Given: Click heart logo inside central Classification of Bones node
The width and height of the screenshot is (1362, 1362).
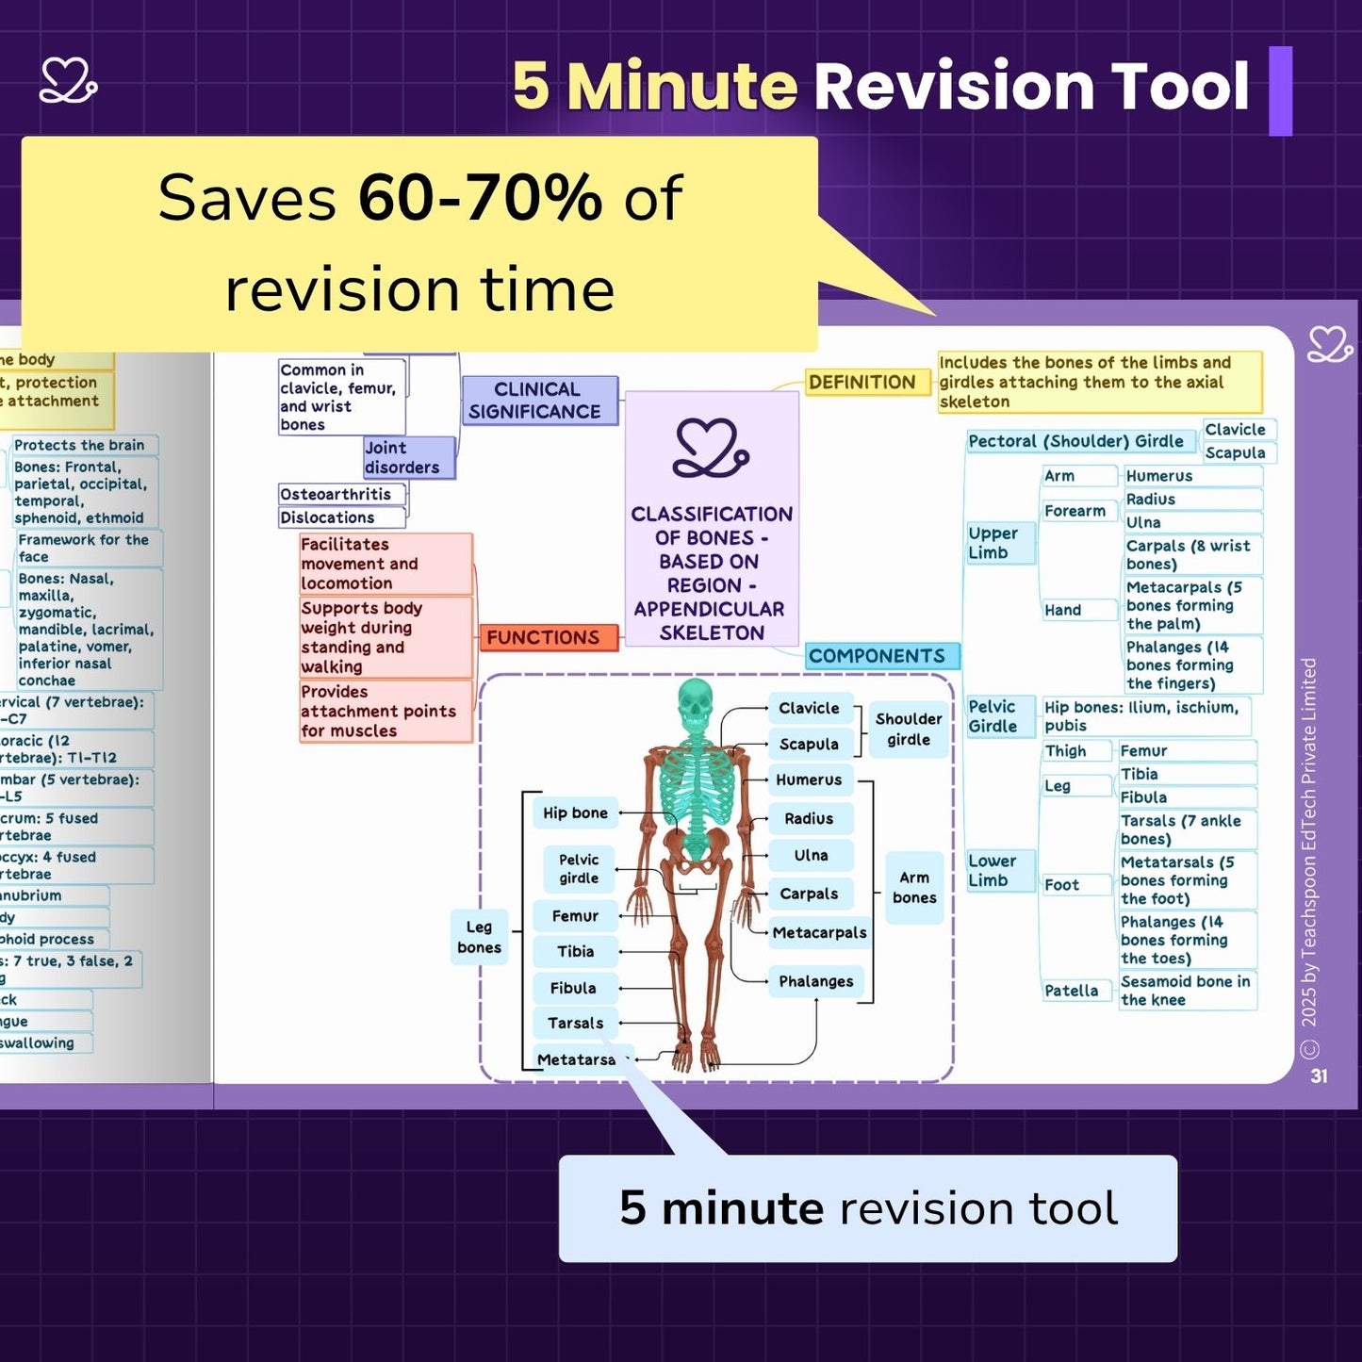Looking at the screenshot, I should pos(711,449).
